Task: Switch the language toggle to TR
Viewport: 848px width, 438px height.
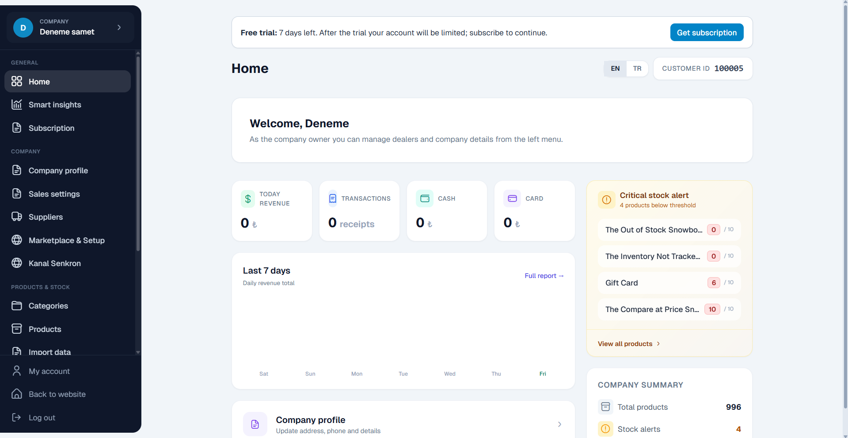Action: click(637, 69)
